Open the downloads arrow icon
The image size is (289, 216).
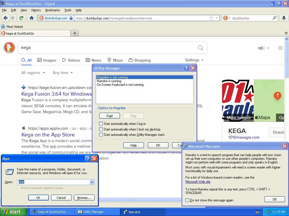point(284,18)
